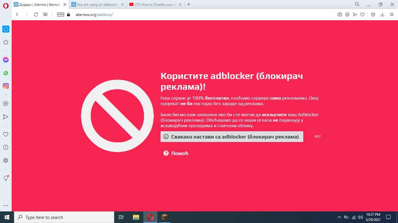The image size is (398, 223).
Task: Click Свакако настави са adblocker button
Action: (232, 137)
